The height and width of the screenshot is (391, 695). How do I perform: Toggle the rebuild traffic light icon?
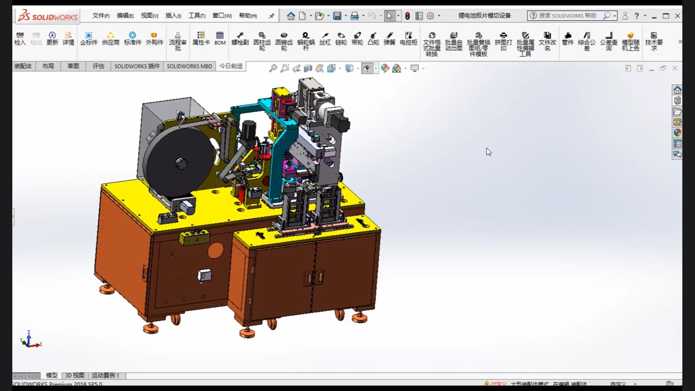407,16
